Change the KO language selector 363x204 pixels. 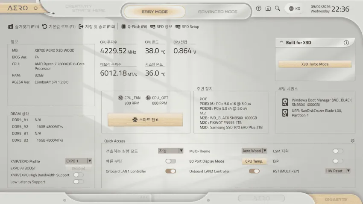295,9
